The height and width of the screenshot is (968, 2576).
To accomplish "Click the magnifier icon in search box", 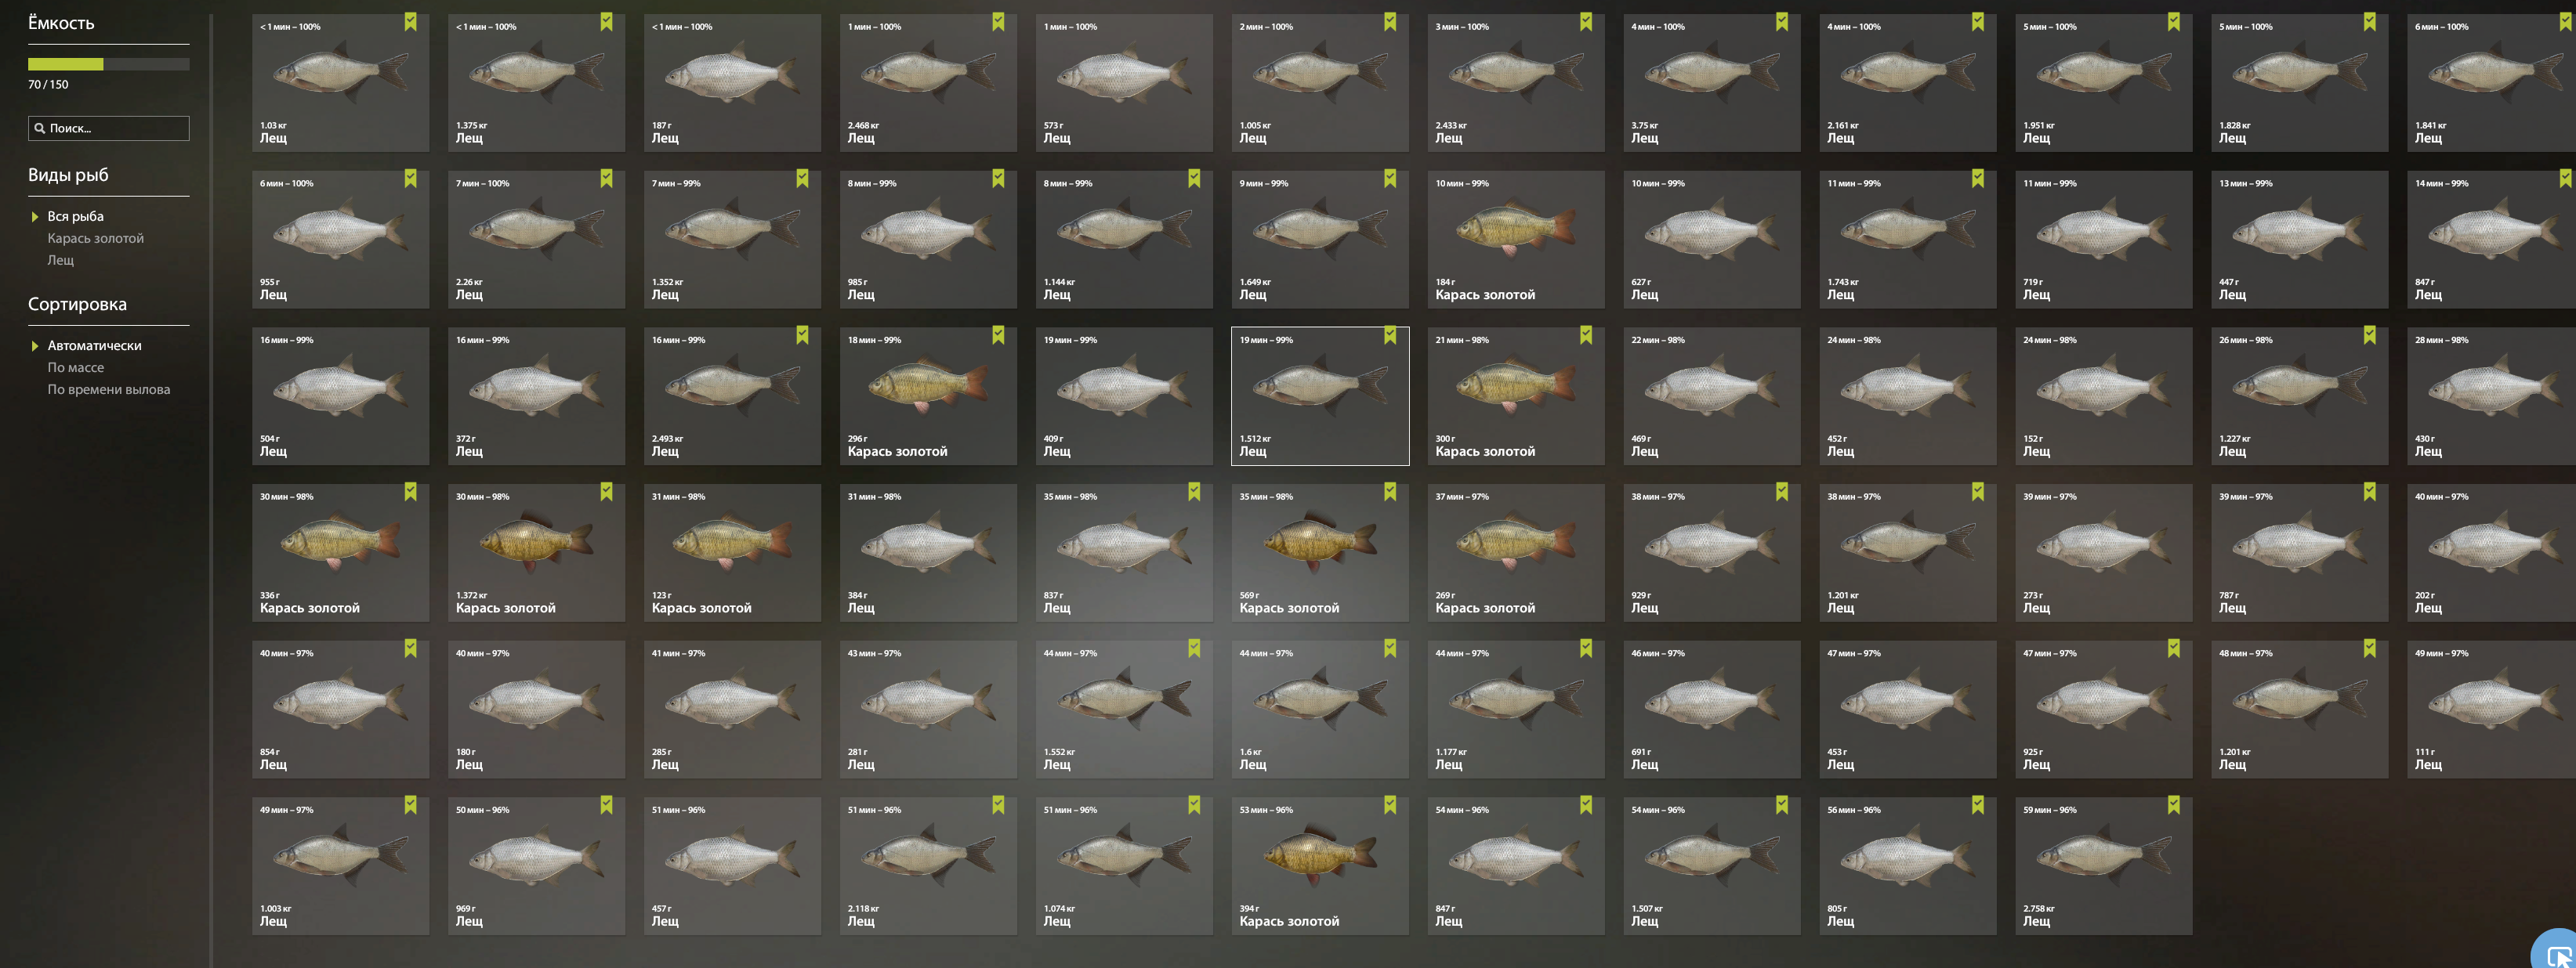I will pos(40,128).
